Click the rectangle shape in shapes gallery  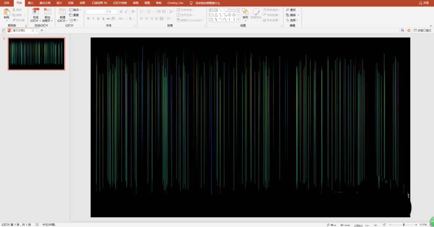tap(230, 10)
